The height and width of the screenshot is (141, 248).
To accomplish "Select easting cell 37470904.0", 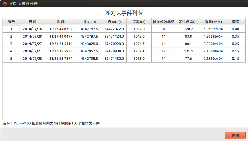I will point(114,51).
